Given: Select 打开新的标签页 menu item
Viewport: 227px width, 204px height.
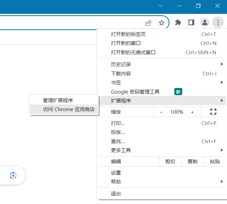Looking at the screenshot, I should tap(162, 34).
